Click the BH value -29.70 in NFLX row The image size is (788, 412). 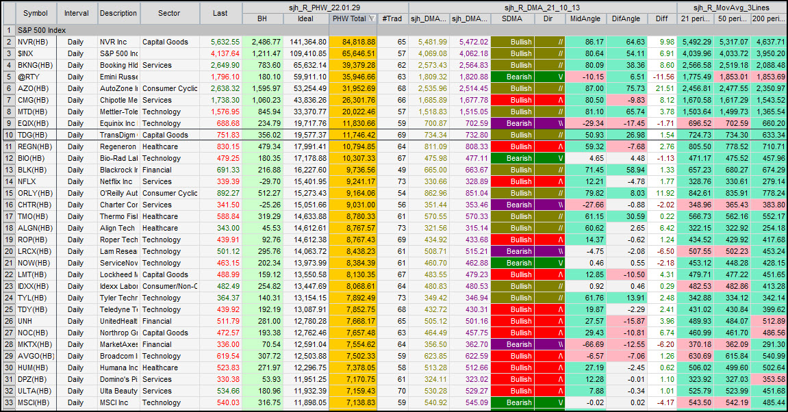pos(262,181)
